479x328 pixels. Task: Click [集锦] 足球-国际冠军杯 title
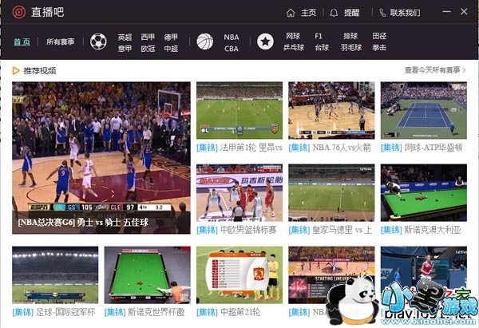pyautogui.click(x=53, y=312)
